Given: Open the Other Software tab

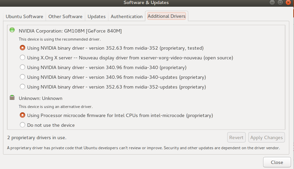Looking at the screenshot, I should (x=65, y=16).
